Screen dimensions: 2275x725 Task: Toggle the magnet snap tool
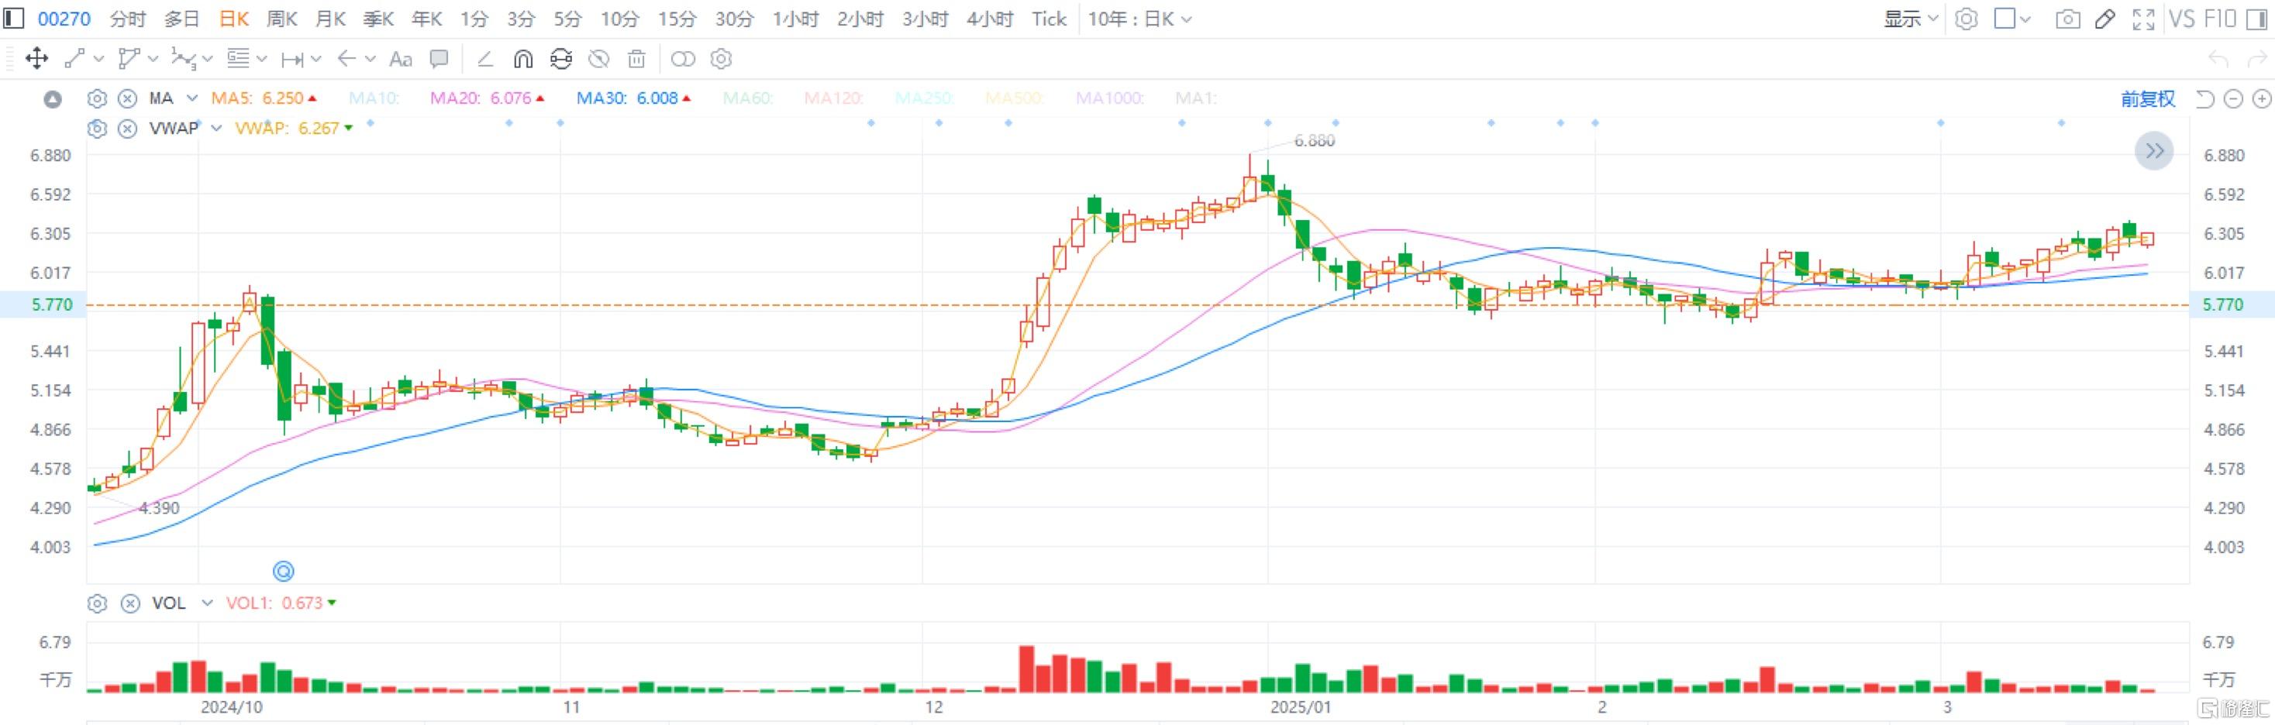(523, 59)
